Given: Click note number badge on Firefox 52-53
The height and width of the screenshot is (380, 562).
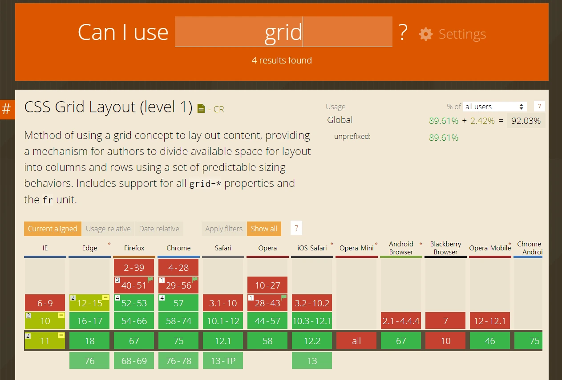Looking at the screenshot, I should [117, 297].
